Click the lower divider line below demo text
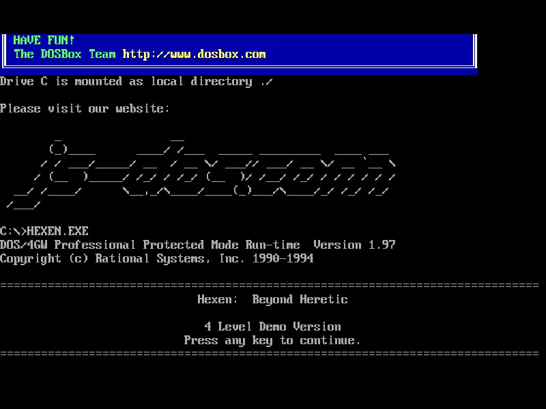Viewport: 546px width, 409px height. [273, 354]
